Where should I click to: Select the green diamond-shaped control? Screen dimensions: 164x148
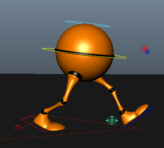[112, 120]
